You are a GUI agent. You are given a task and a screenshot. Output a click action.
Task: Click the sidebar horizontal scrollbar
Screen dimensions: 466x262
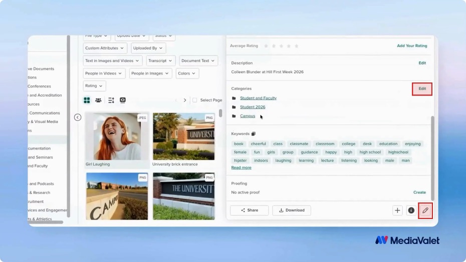click(45, 222)
